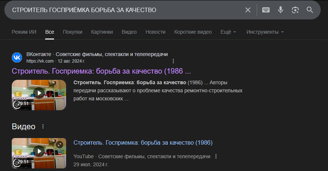Expand the Инструменты dropdown
328x171 pixels.
coord(265,32)
